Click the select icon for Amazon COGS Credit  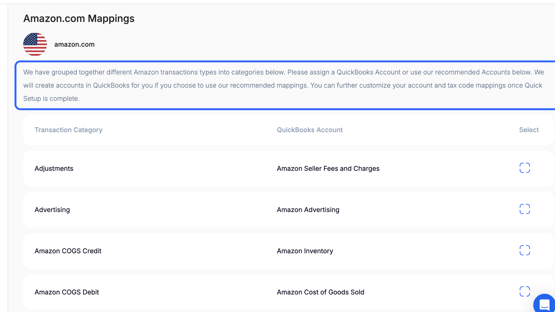click(x=525, y=250)
